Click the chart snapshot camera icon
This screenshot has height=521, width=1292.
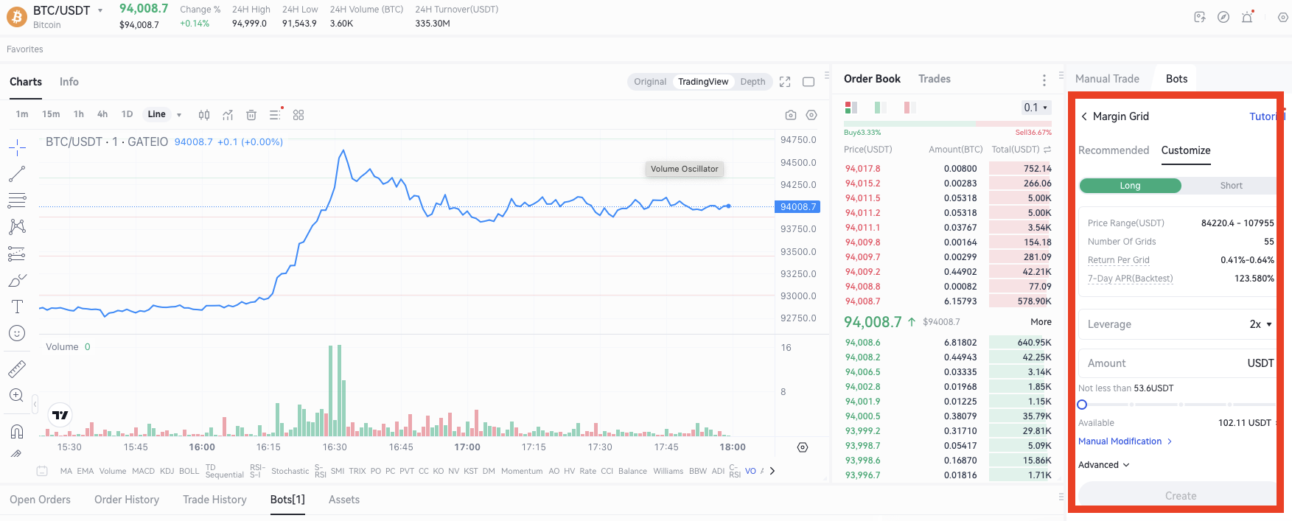[791, 115]
